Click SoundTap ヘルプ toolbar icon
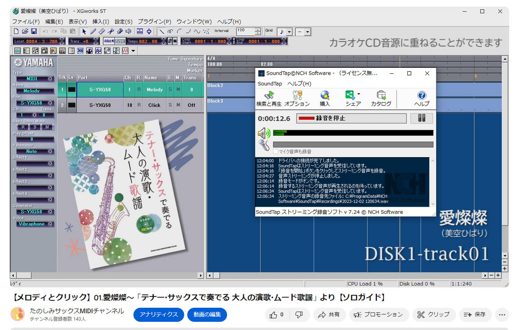This screenshot has height=330, width=515. [x=421, y=99]
